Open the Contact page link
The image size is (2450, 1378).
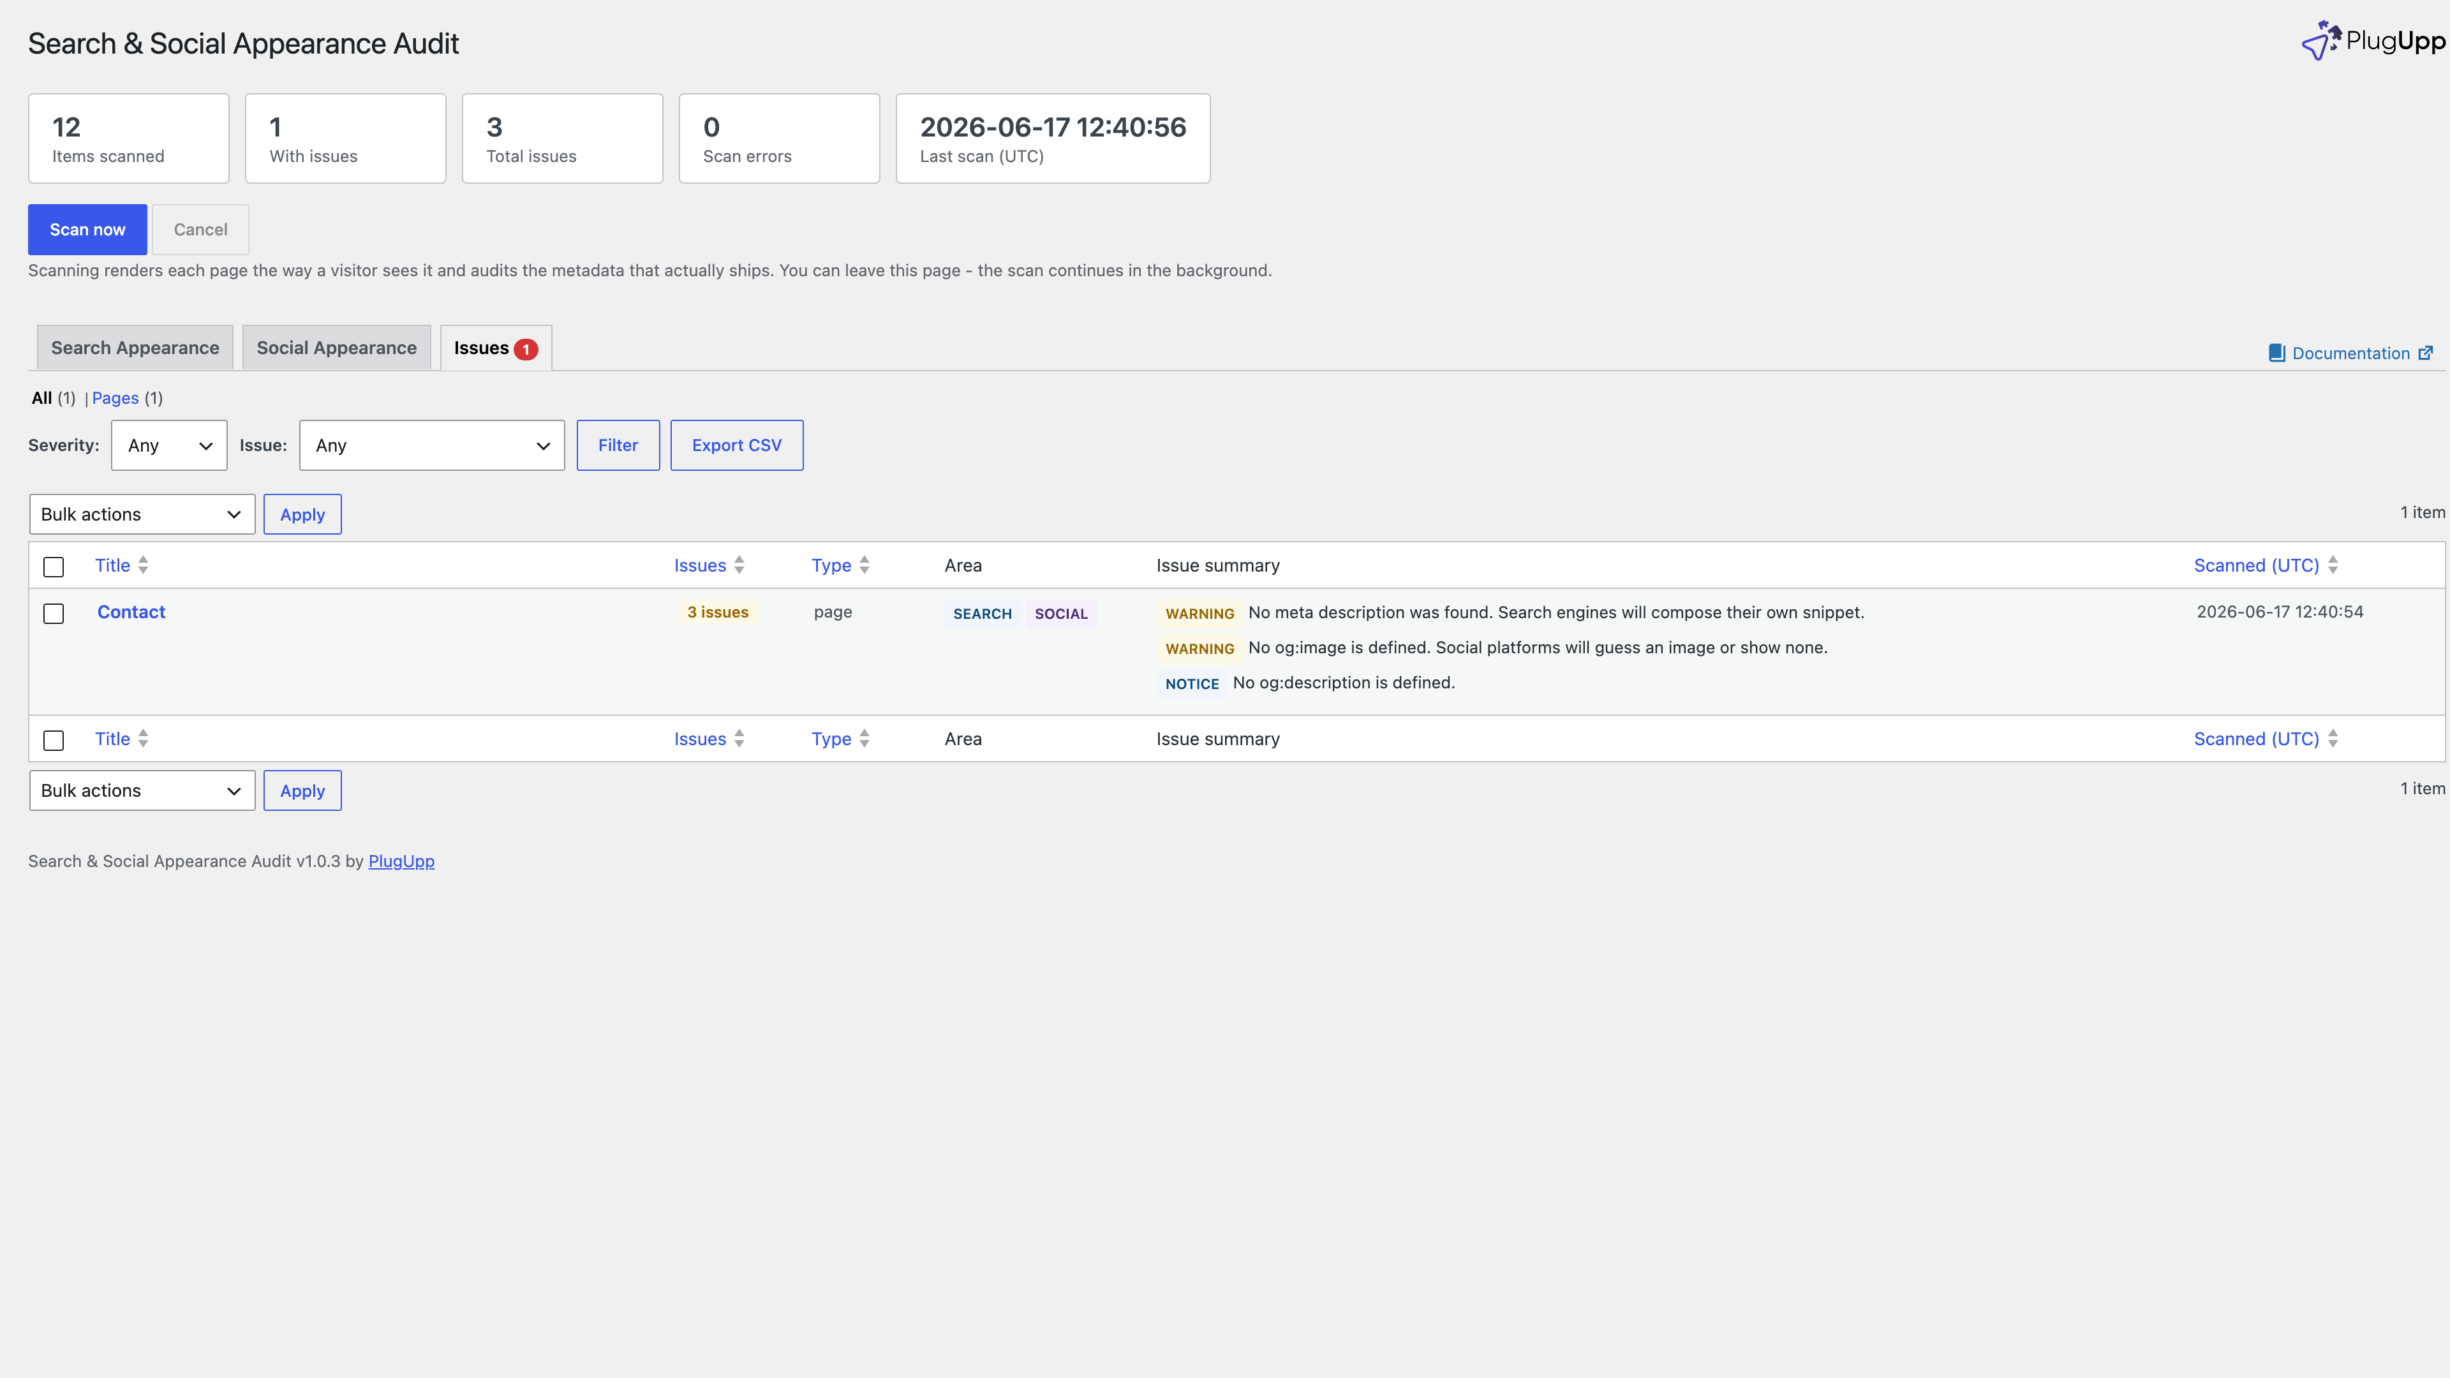[131, 612]
